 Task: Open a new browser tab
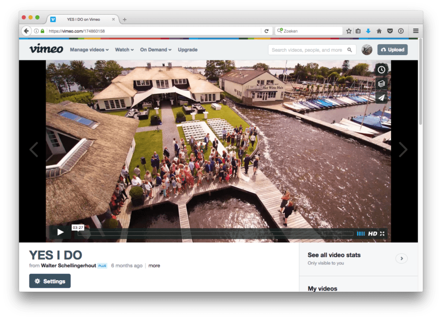(x=125, y=20)
